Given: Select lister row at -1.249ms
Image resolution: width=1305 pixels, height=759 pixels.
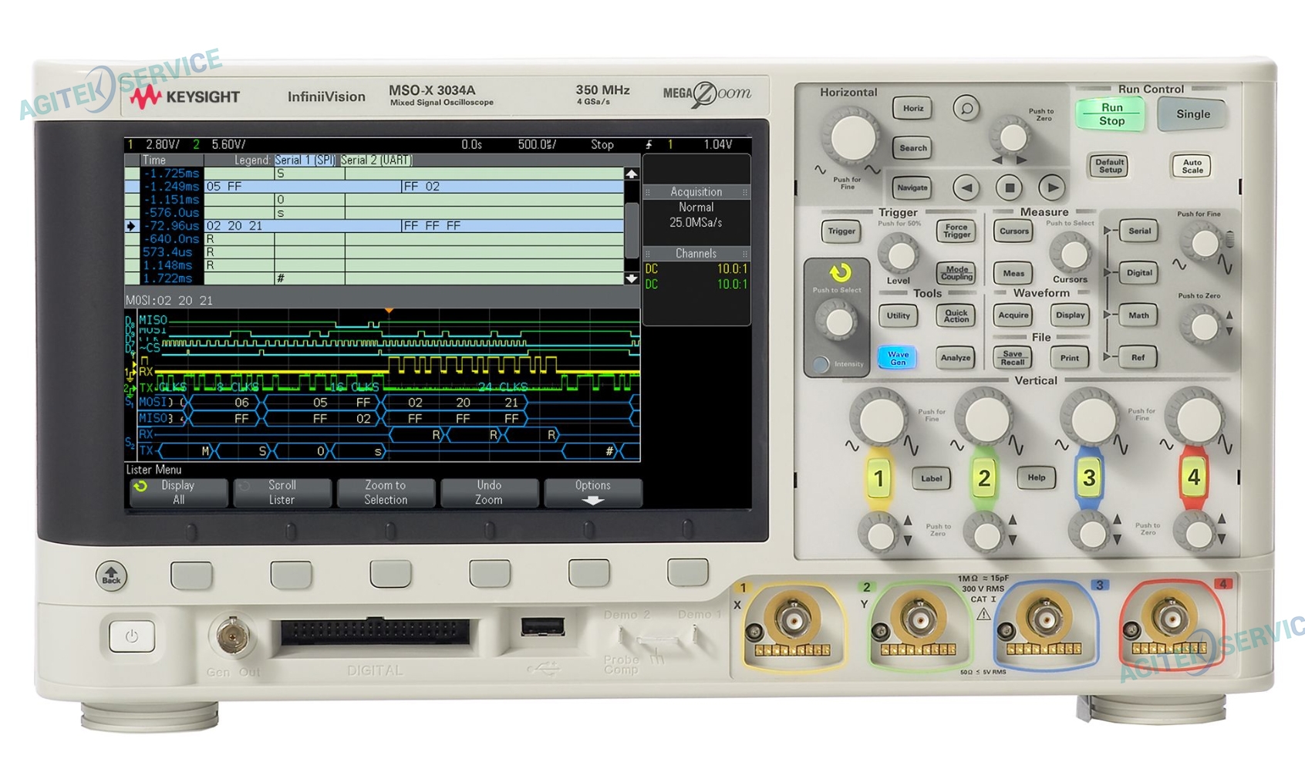Looking at the screenshot, I should coord(375,187).
